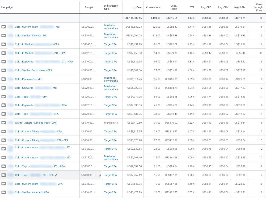The width and height of the screenshot is (266, 198).
Task: Click the video icon for "Cold - Similar - As an Ad - CPA"
Action: [x=4, y=192]
